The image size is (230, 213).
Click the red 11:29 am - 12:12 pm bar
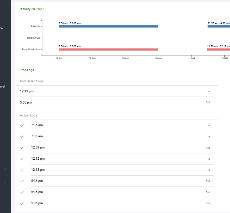pyautogui.click(x=218, y=50)
